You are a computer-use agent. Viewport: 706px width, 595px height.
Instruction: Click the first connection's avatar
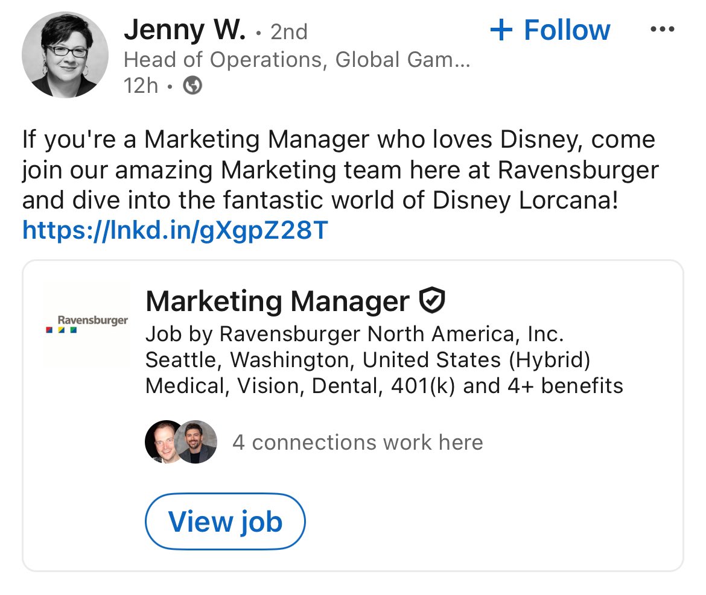[163, 442]
